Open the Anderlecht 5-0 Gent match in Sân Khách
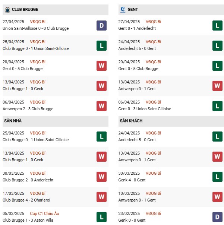This screenshot has height=225, width=224. point(137,140)
